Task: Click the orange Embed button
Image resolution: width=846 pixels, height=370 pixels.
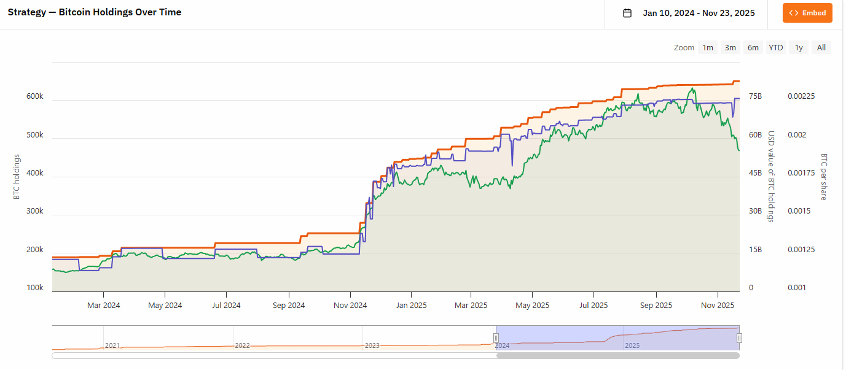Action: (x=807, y=13)
